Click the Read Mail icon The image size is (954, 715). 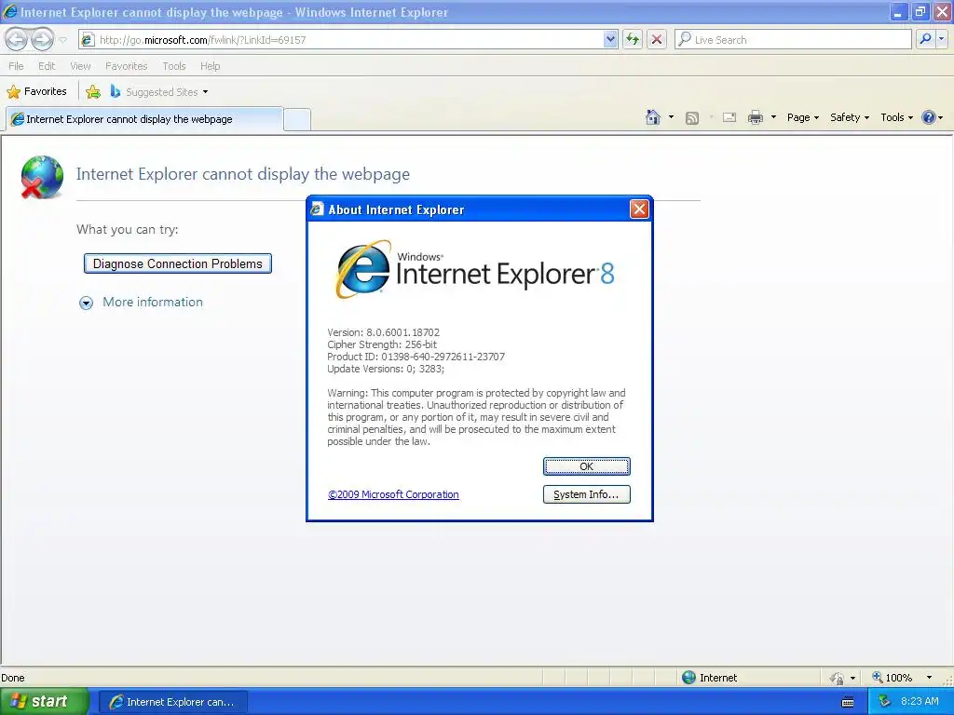point(729,117)
